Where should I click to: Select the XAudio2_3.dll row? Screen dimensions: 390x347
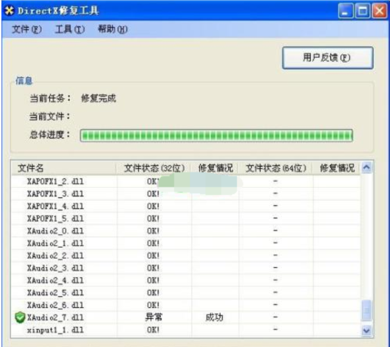pos(185,268)
